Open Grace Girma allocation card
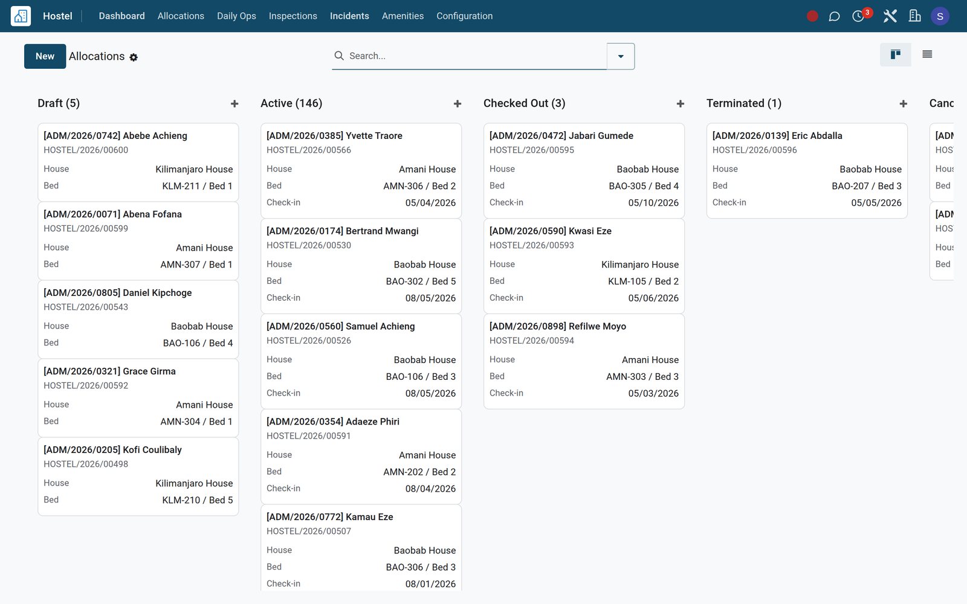 tap(138, 398)
